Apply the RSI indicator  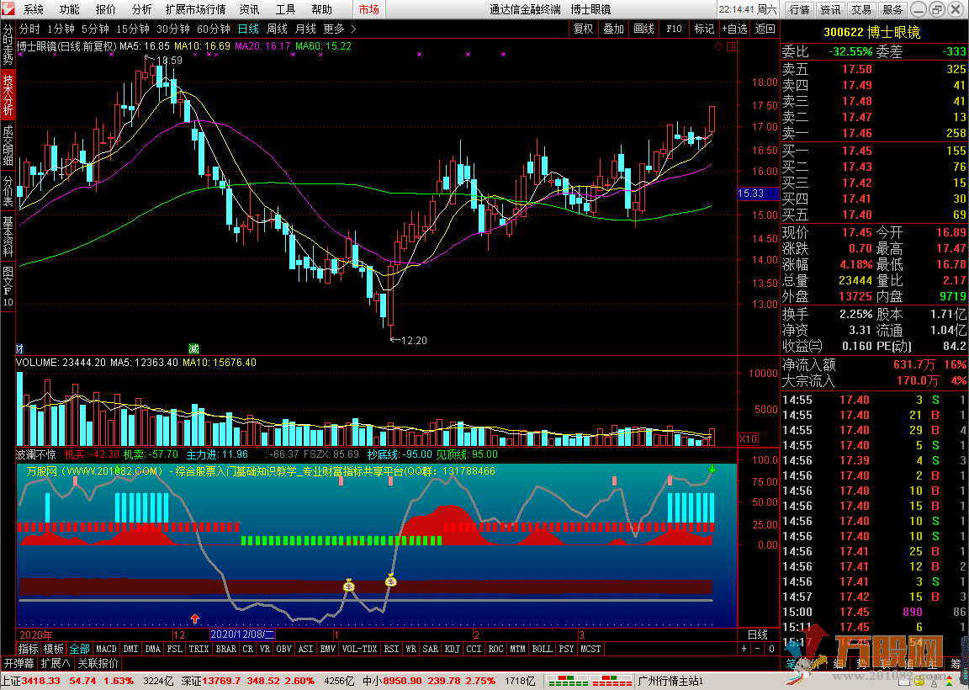(x=391, y=650)
